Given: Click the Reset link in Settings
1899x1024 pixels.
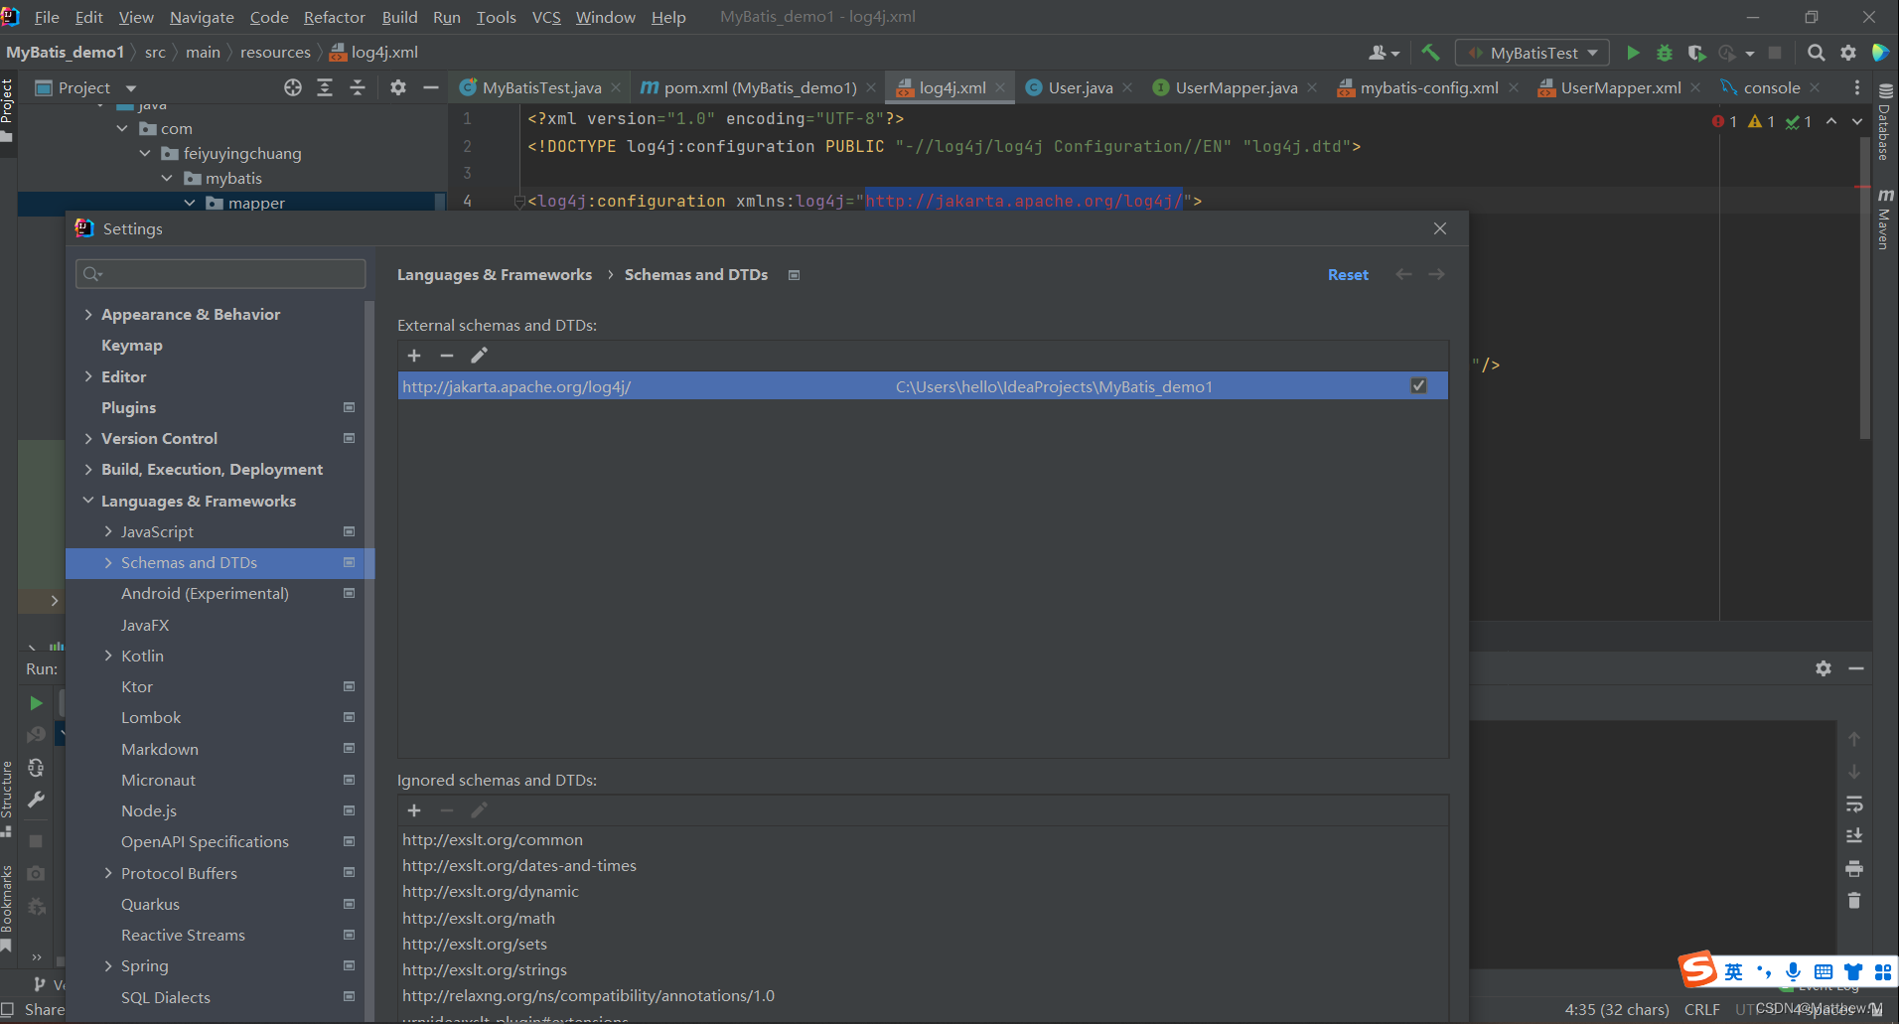Looking at the screenshot, I should click(x=1348, y=274).
